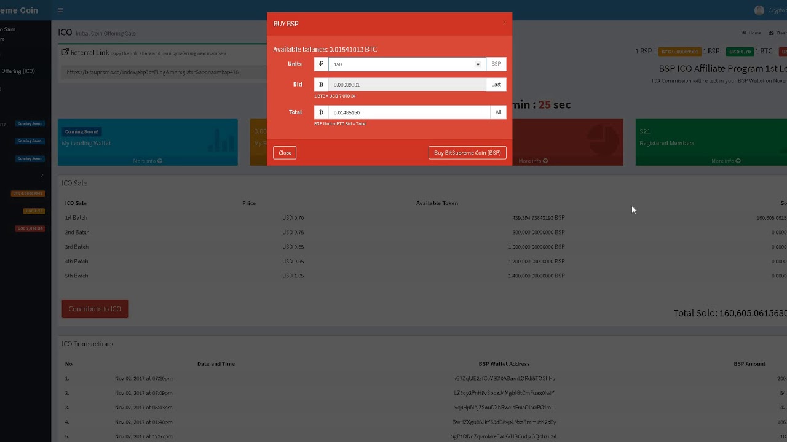Click transaction Nov 02, 2017 at 07:20pm

(144, 378)
